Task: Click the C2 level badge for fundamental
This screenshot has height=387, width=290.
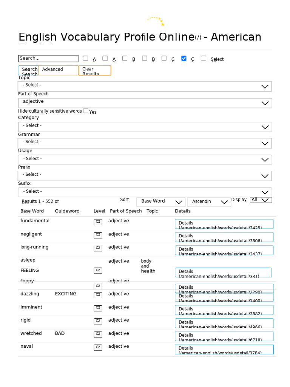Action: [98, 222]
